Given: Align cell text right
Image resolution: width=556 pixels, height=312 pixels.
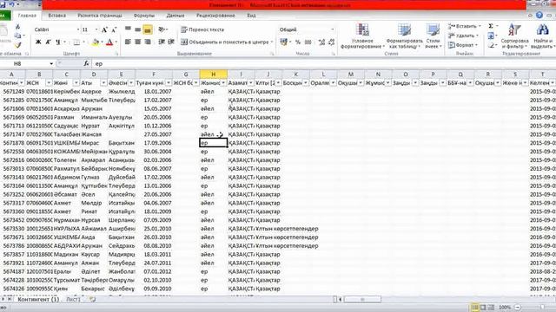Looking at the screenshot, I should pos(148,42).
